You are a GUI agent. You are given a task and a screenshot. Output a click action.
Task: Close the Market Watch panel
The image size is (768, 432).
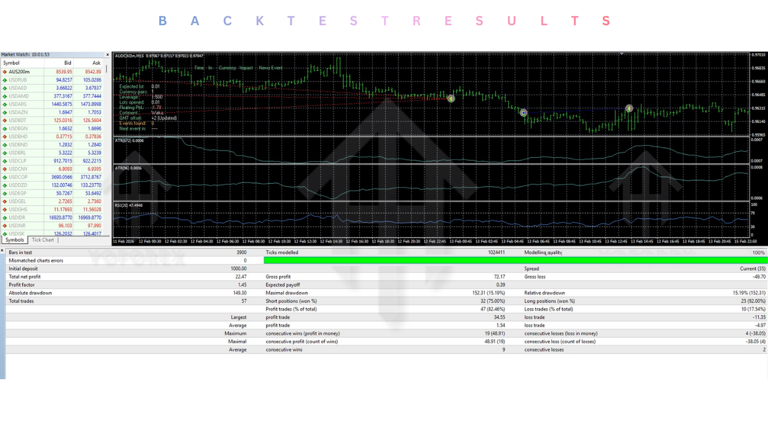pyautogui.click(x=107, y=54)
